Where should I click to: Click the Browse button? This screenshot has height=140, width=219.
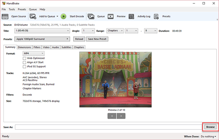point(210,127)
